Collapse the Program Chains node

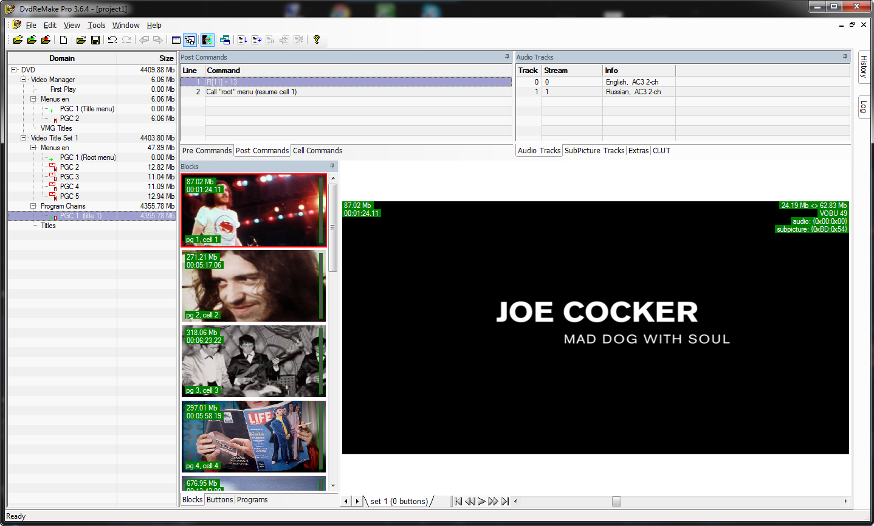point(33,206)
